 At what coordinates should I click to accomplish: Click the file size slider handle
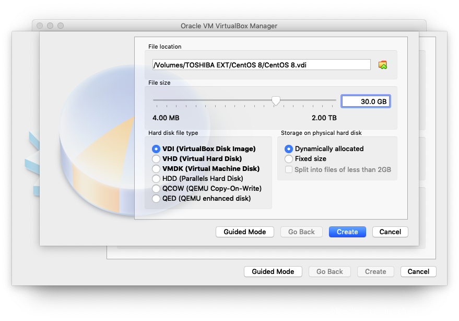[x=276, y=101]
